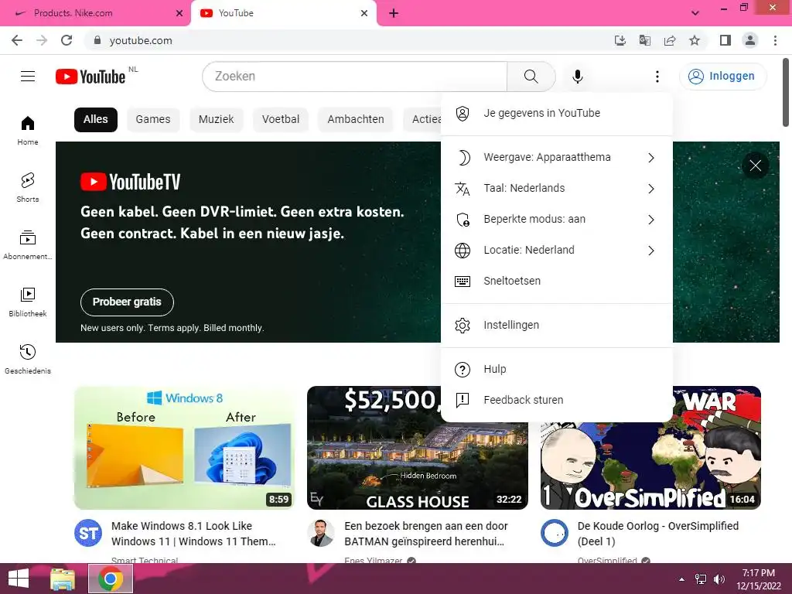792x594 pixels.
Task: Open Bibliotheek in the sidebar
Action: 28,302
